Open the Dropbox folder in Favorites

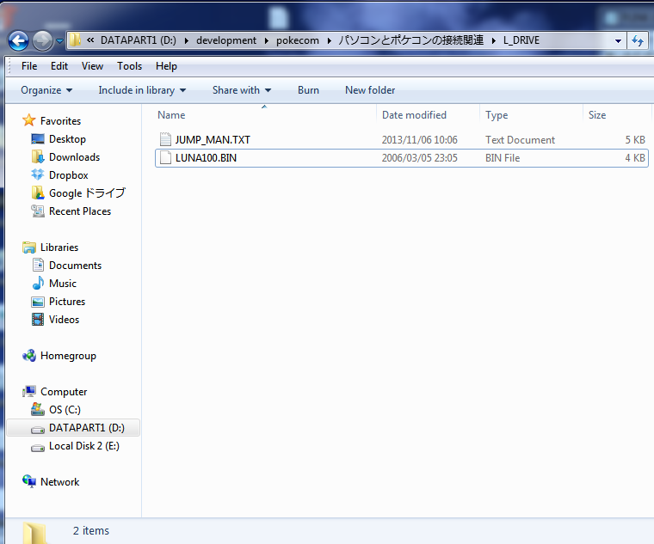[x=68, y=175]
